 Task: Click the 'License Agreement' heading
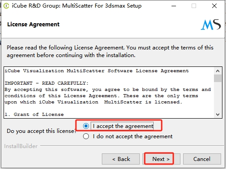coord(33,25)
